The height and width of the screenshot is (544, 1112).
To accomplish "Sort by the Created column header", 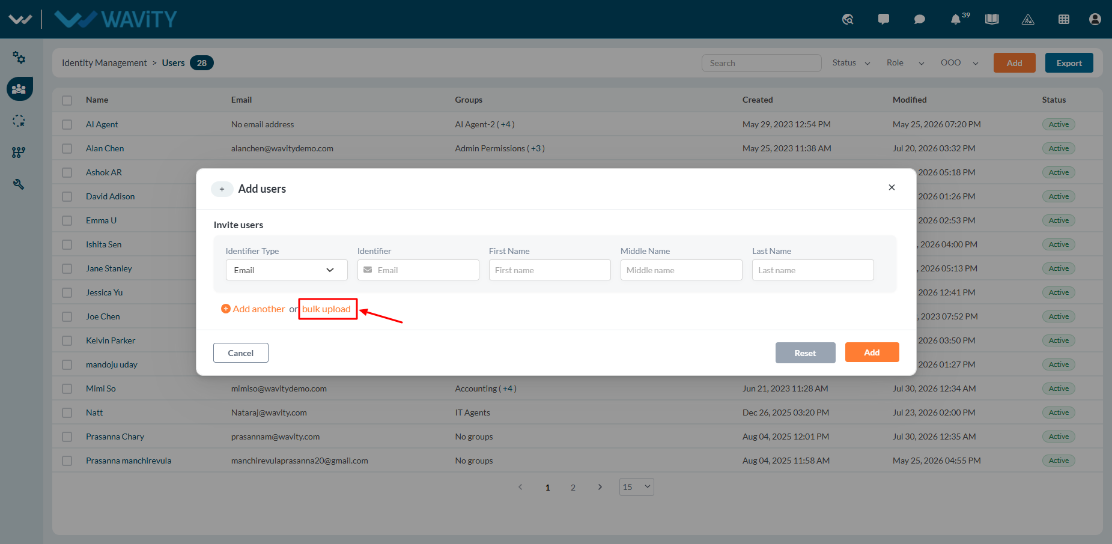I will pos(758,100).
